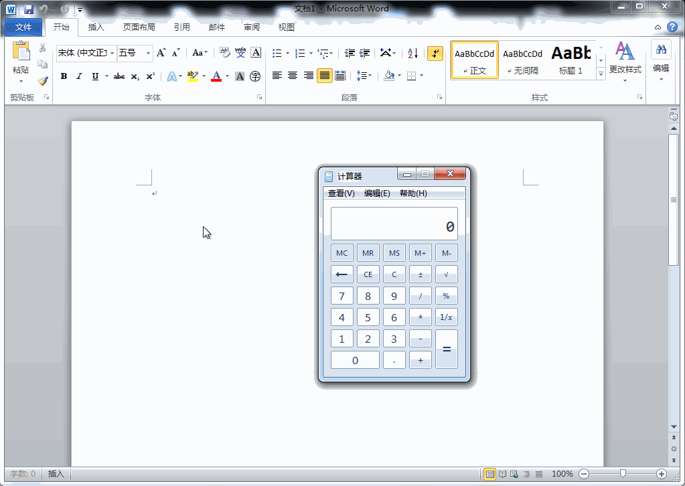This screenshot has height=486, width=685.
Task: Toggle Italic formatting
Action: pos(79,76)
